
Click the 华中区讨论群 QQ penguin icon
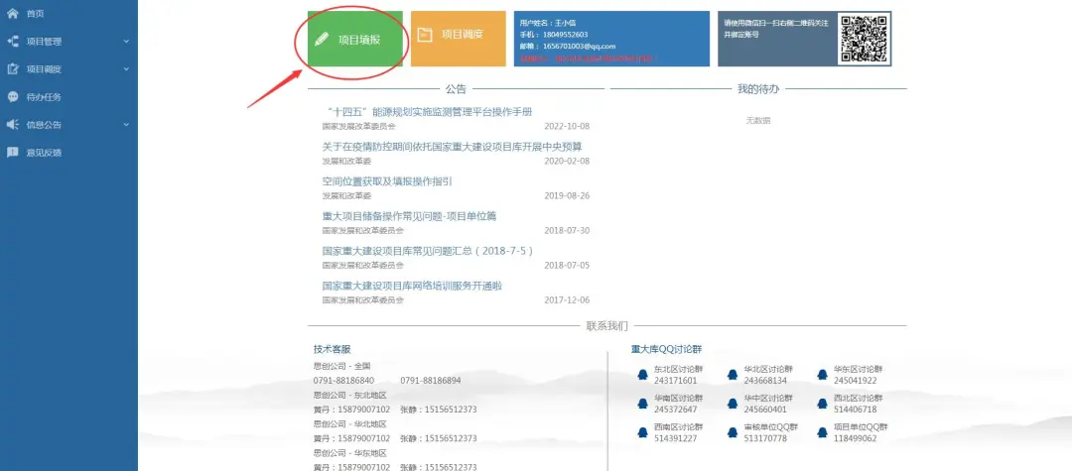coord(733,404)
